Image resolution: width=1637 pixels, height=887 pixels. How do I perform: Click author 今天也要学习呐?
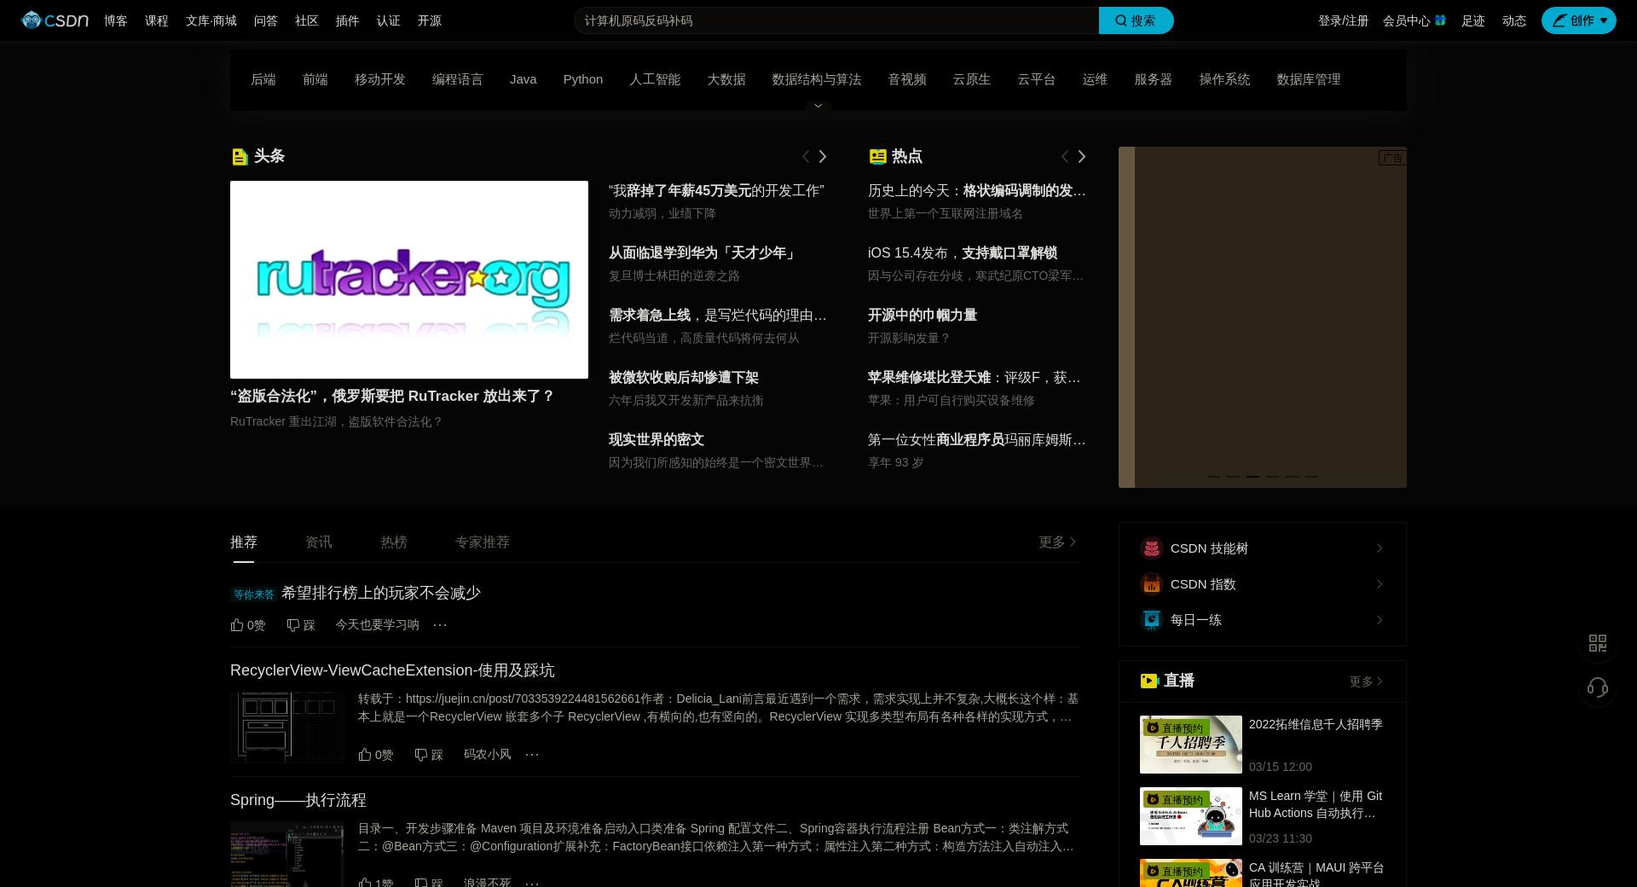click(x=377, y=625)
